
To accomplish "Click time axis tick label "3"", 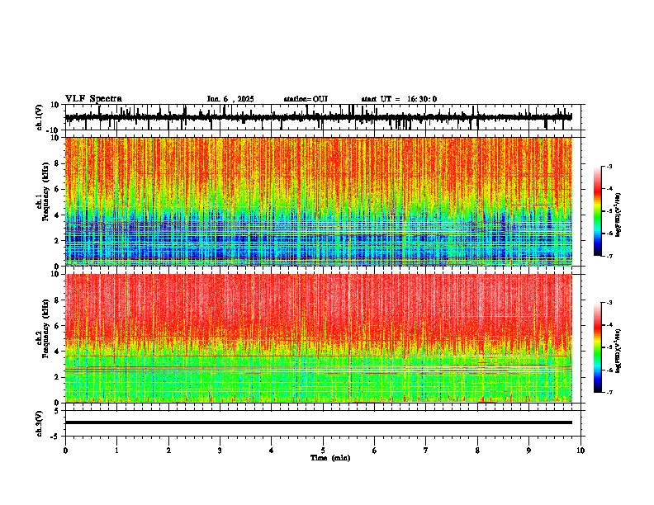I will click(x=220, y=451).
